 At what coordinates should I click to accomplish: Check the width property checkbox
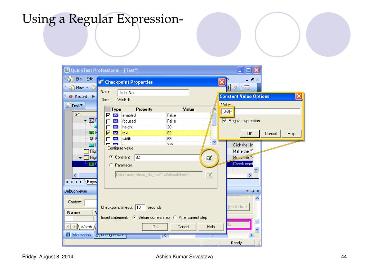108,139
